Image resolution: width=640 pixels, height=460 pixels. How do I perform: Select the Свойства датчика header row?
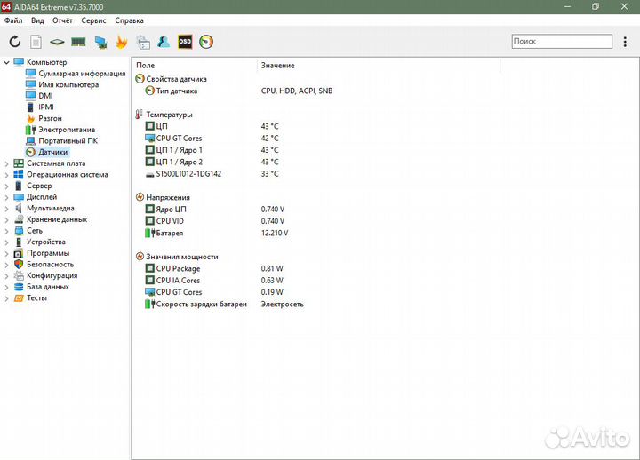tap(171, 79)
